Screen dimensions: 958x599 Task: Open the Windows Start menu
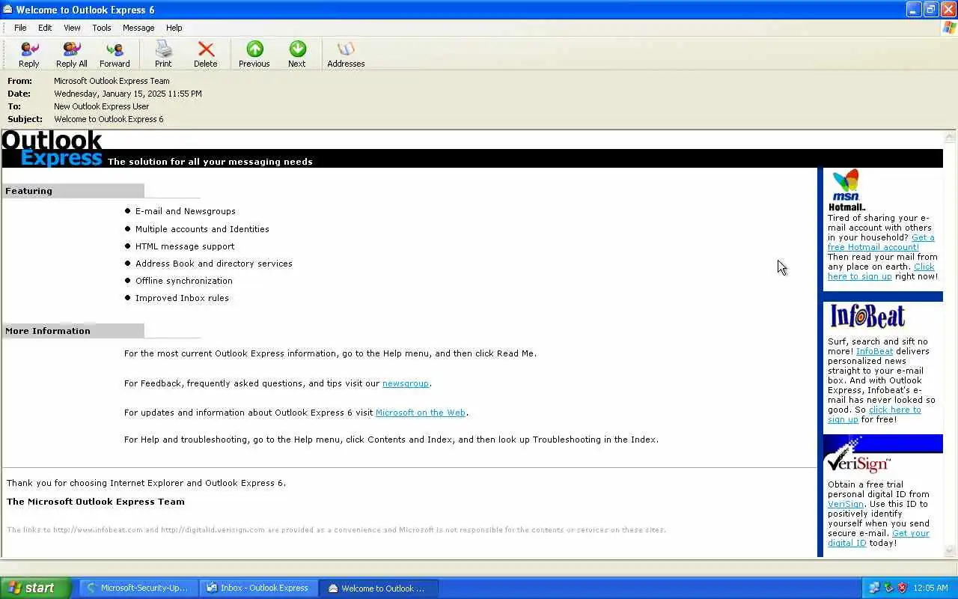(x=35, y=588)
